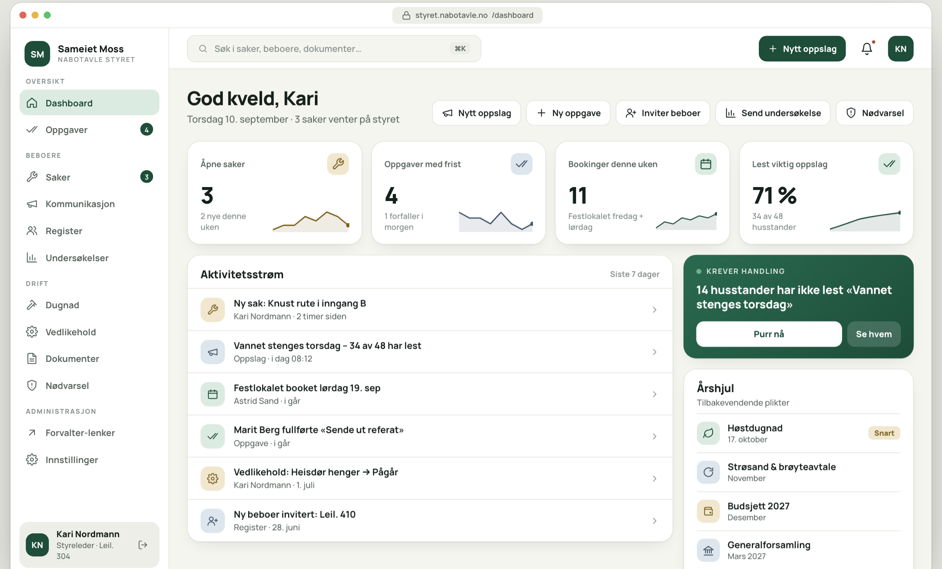Click the gear icon beside Heisdør henger activity
Image resolution: width=942 pixels, height=569 pixels.
(213, 478)
